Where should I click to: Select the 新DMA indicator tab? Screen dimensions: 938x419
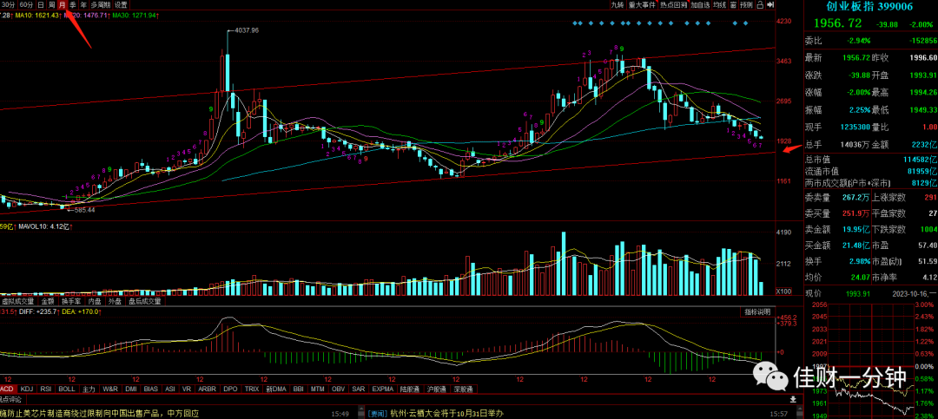(x=276, y=390)
